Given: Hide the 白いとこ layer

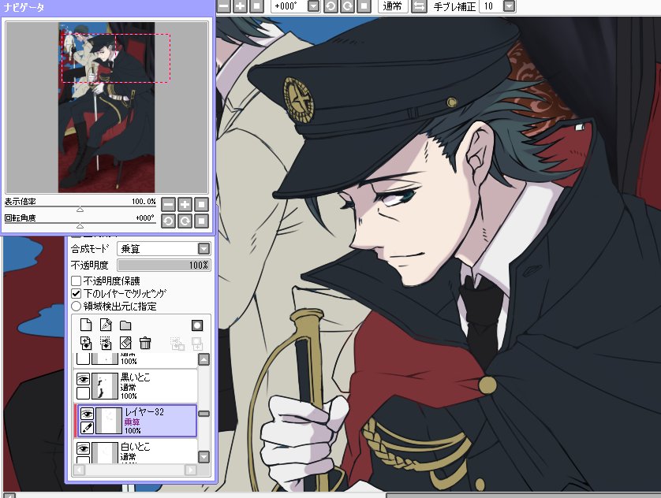Looking at the screenshot, I should 83,448.
